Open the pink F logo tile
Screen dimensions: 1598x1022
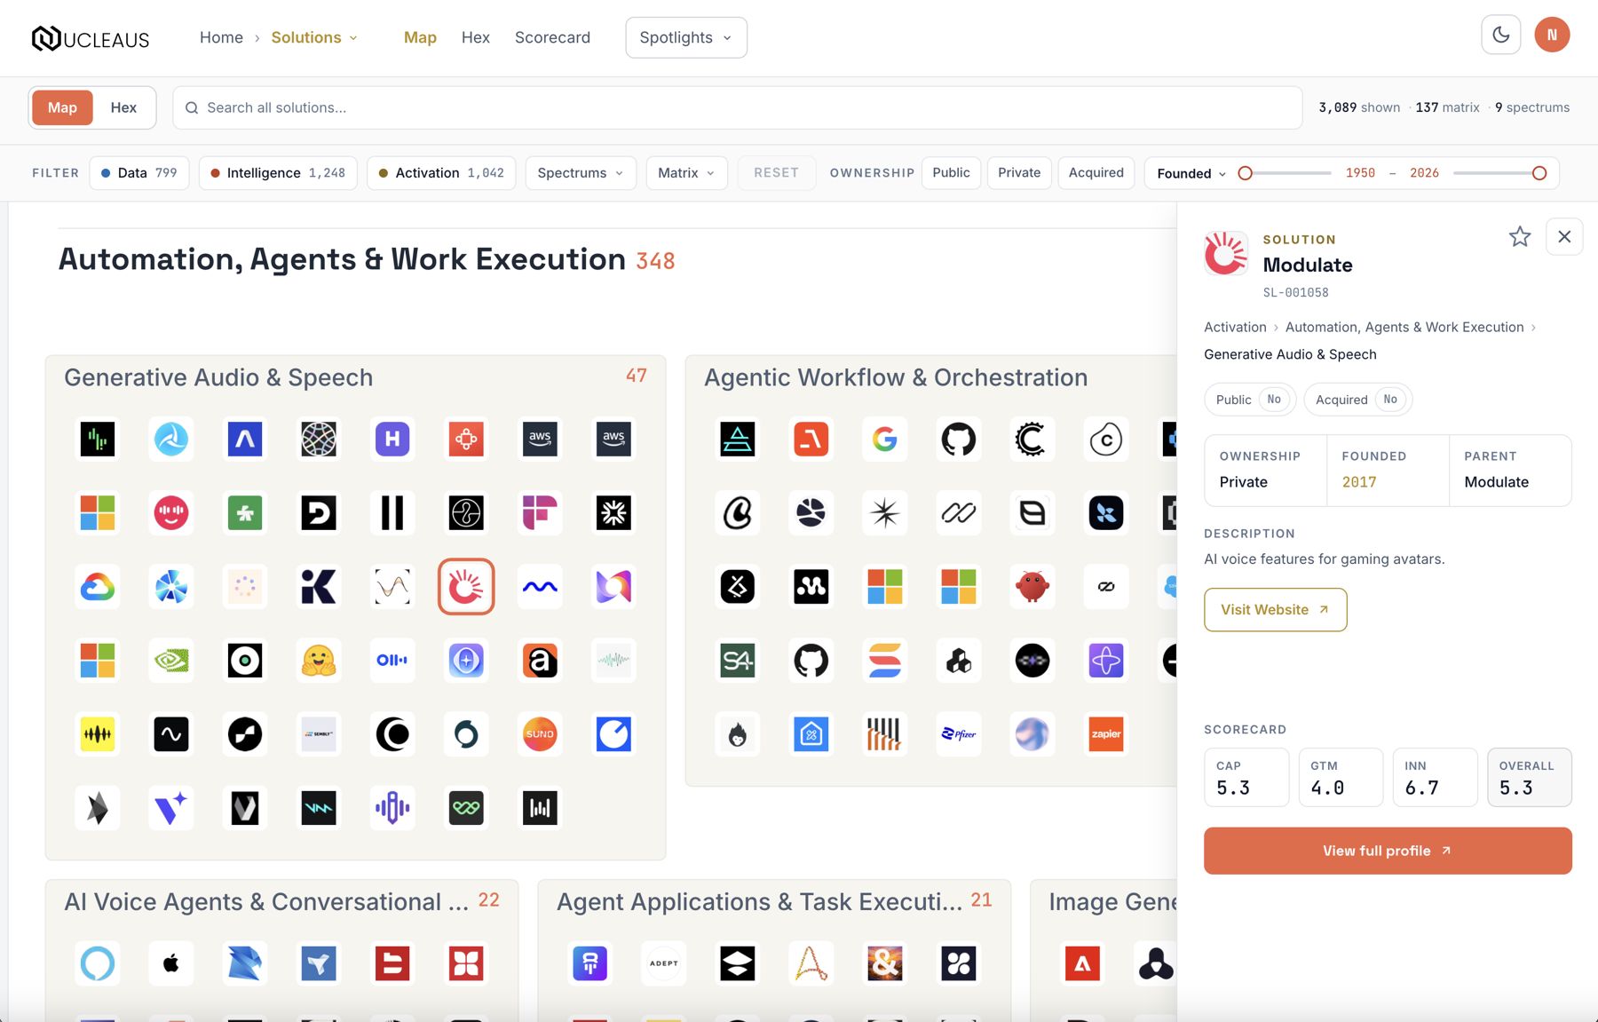[540, 512]
